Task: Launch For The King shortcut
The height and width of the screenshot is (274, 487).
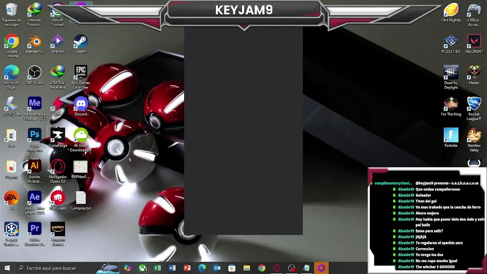Action: click(451, 106)
